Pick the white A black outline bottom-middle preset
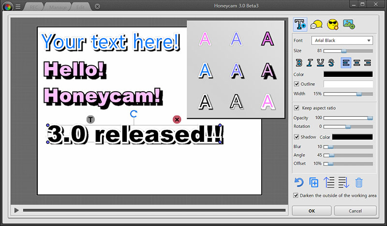387x226 pixels. pos(237,101)
